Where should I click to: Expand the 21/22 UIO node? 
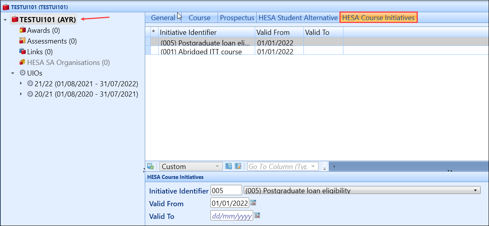coord(21,84)
